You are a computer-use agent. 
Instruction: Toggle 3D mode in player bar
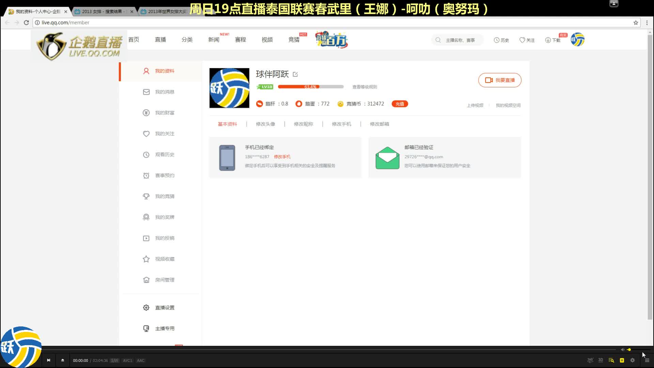601,360
